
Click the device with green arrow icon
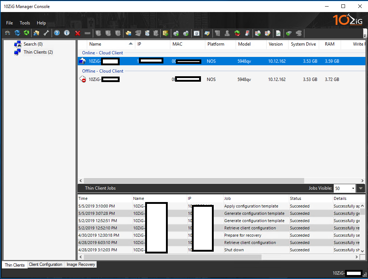pos(288,33)
